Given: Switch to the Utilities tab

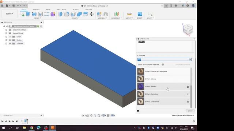Looking at the screenshot, I should pyautogui.click(x=88, y=9).
